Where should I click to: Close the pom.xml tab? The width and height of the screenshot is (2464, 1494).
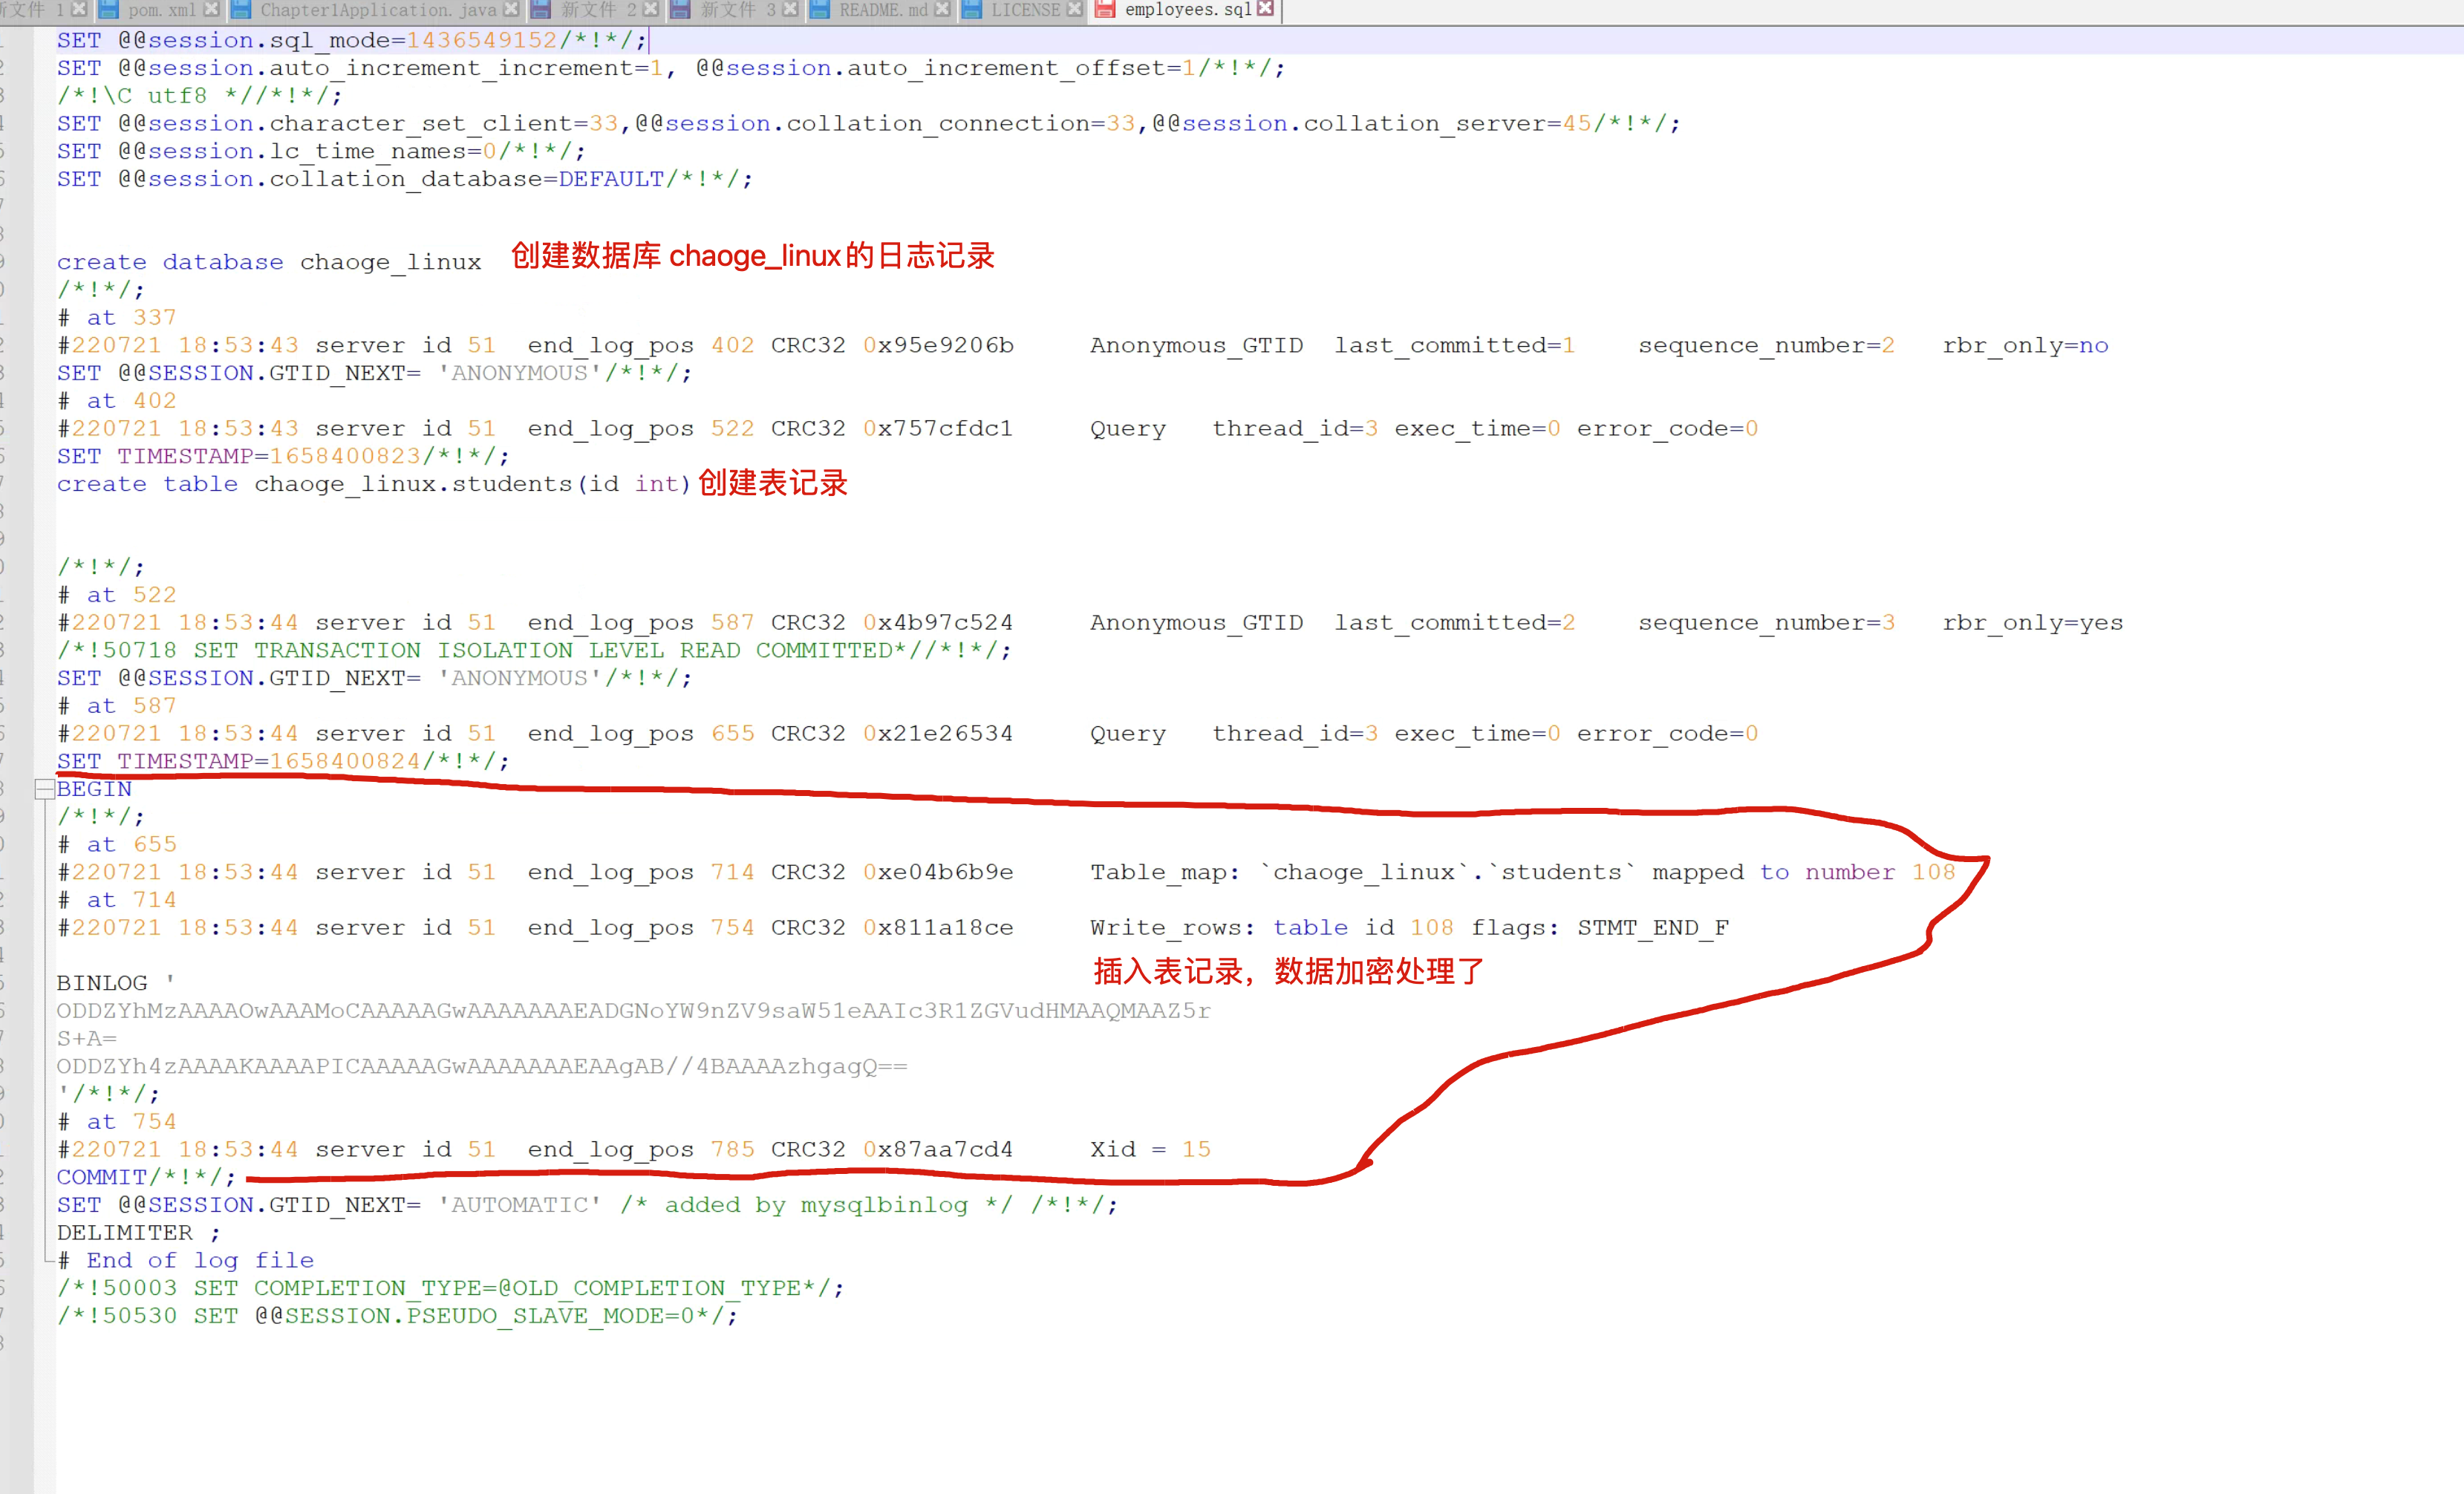[211, 9]
